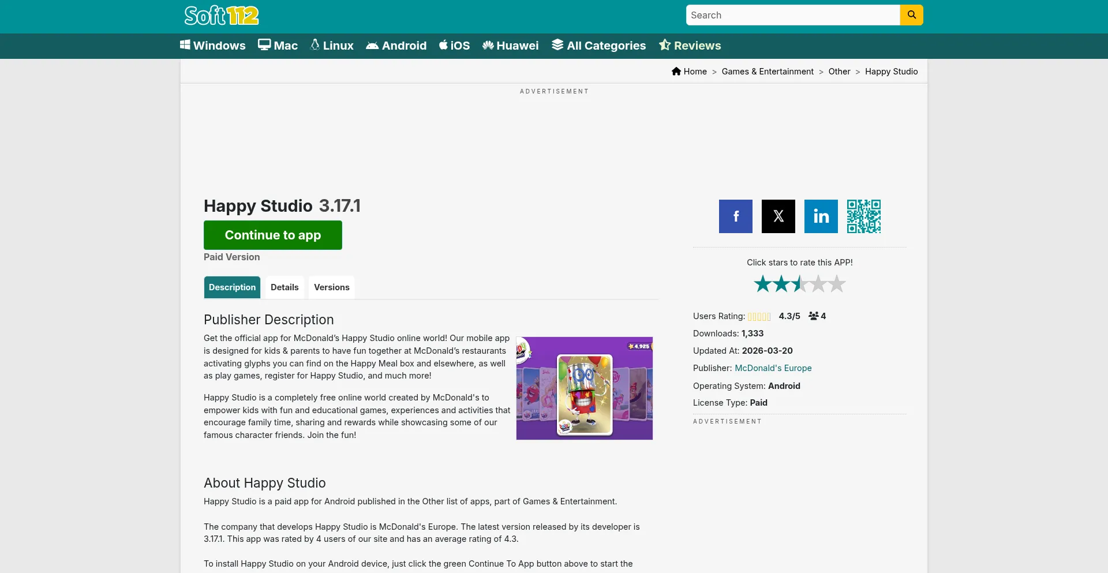Share on Facebook icon

pyautogui.click(x=736, y=216)
